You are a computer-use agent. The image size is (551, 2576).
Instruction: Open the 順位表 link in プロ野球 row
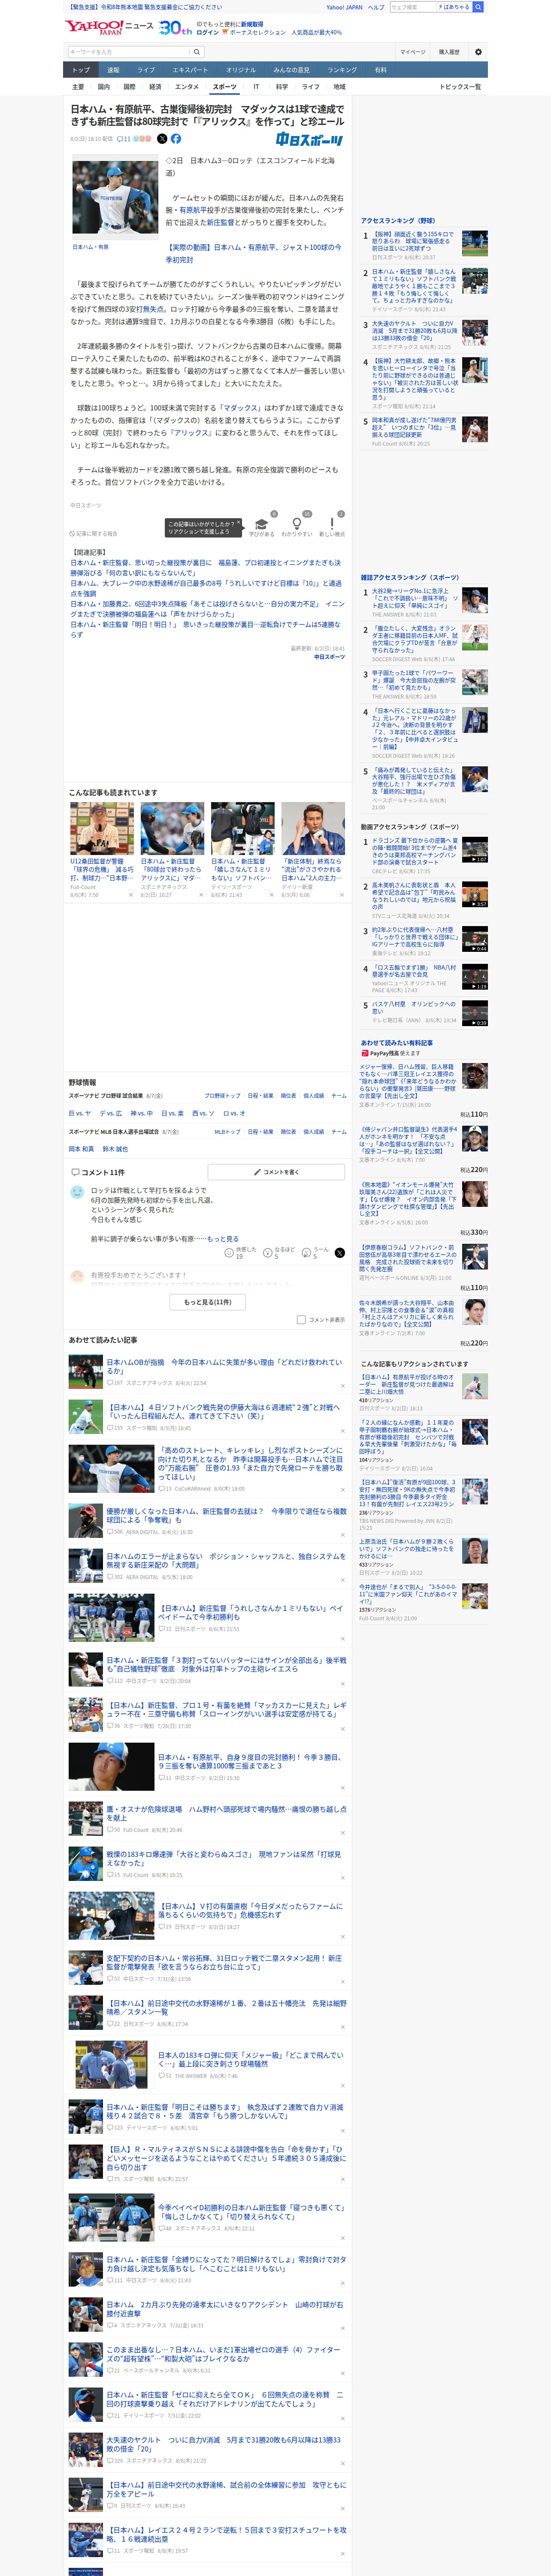288,1096
